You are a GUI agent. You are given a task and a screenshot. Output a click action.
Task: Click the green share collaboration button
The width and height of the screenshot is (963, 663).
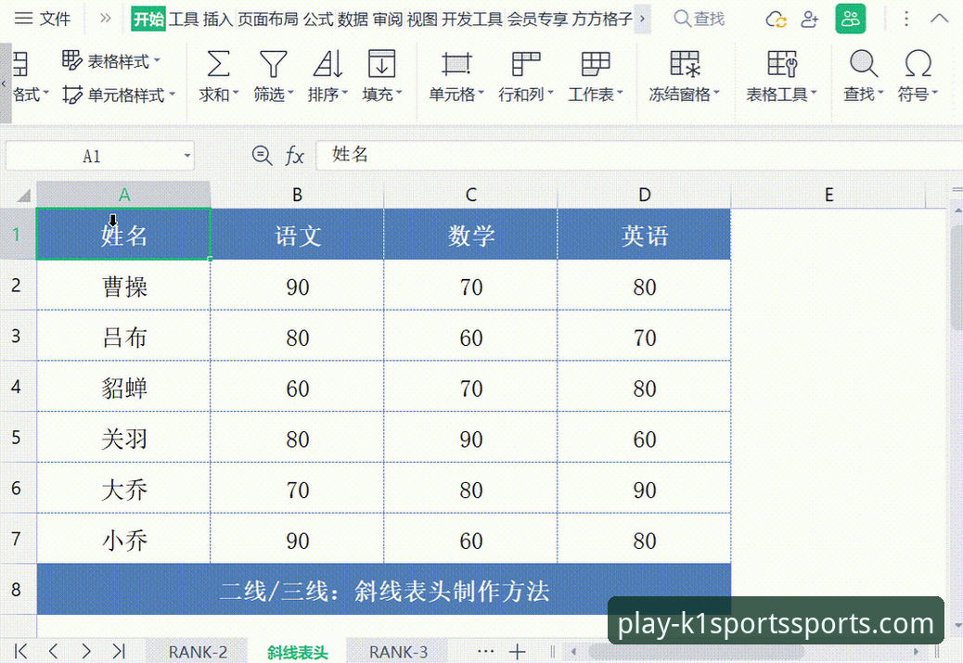pyautogui.click(x=851, y=19)
